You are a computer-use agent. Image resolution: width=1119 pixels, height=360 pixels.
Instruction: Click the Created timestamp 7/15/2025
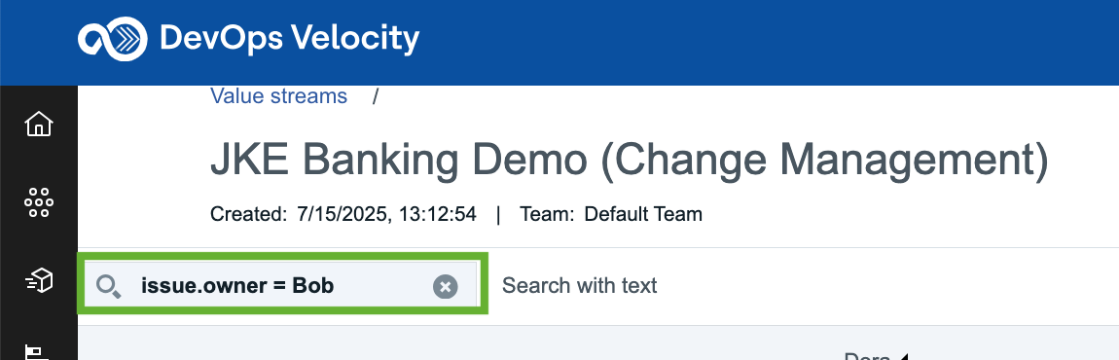click(387, 214)
